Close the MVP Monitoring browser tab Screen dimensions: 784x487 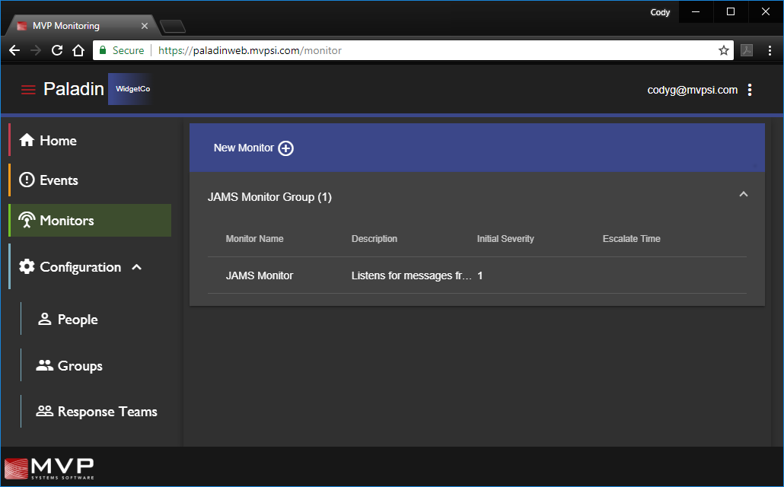[145, 26]
